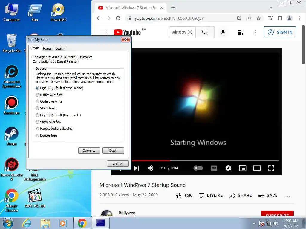Open the YouTube hamburger guide menu
306x229 pixels.
[103, 32]
